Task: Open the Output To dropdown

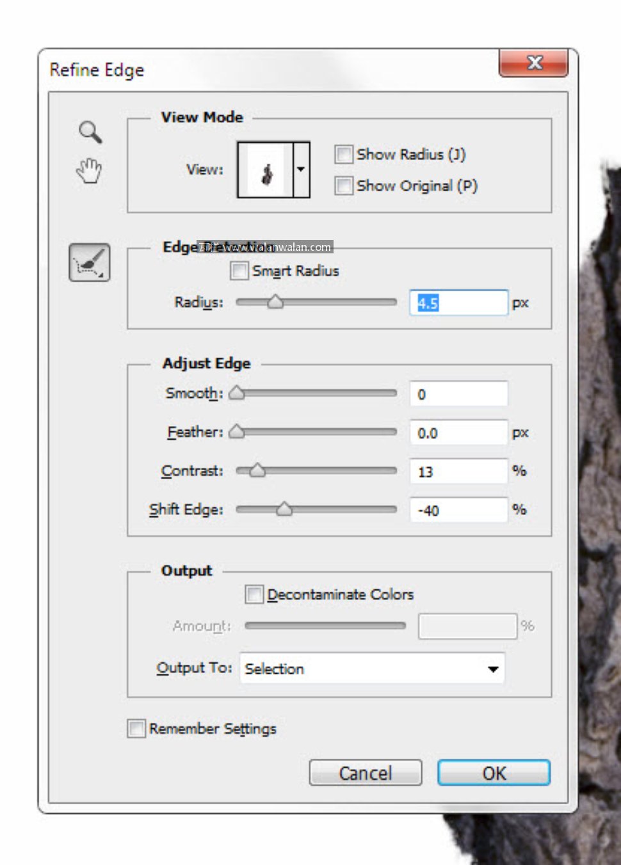Action: pos(372,669)
